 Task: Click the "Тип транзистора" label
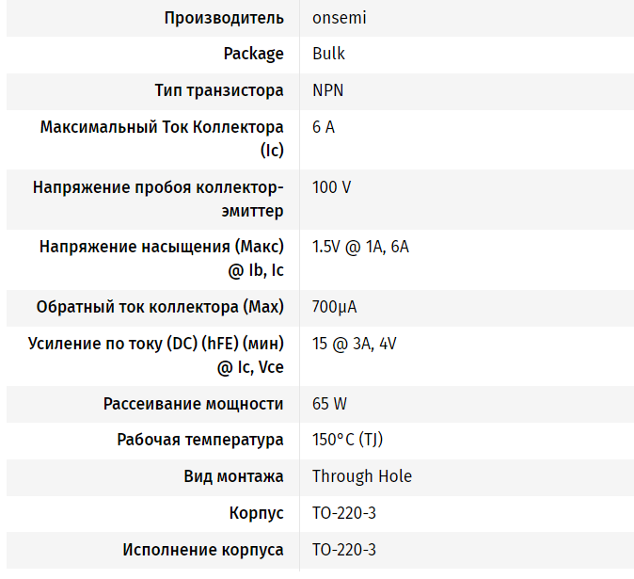click(219, 91)
